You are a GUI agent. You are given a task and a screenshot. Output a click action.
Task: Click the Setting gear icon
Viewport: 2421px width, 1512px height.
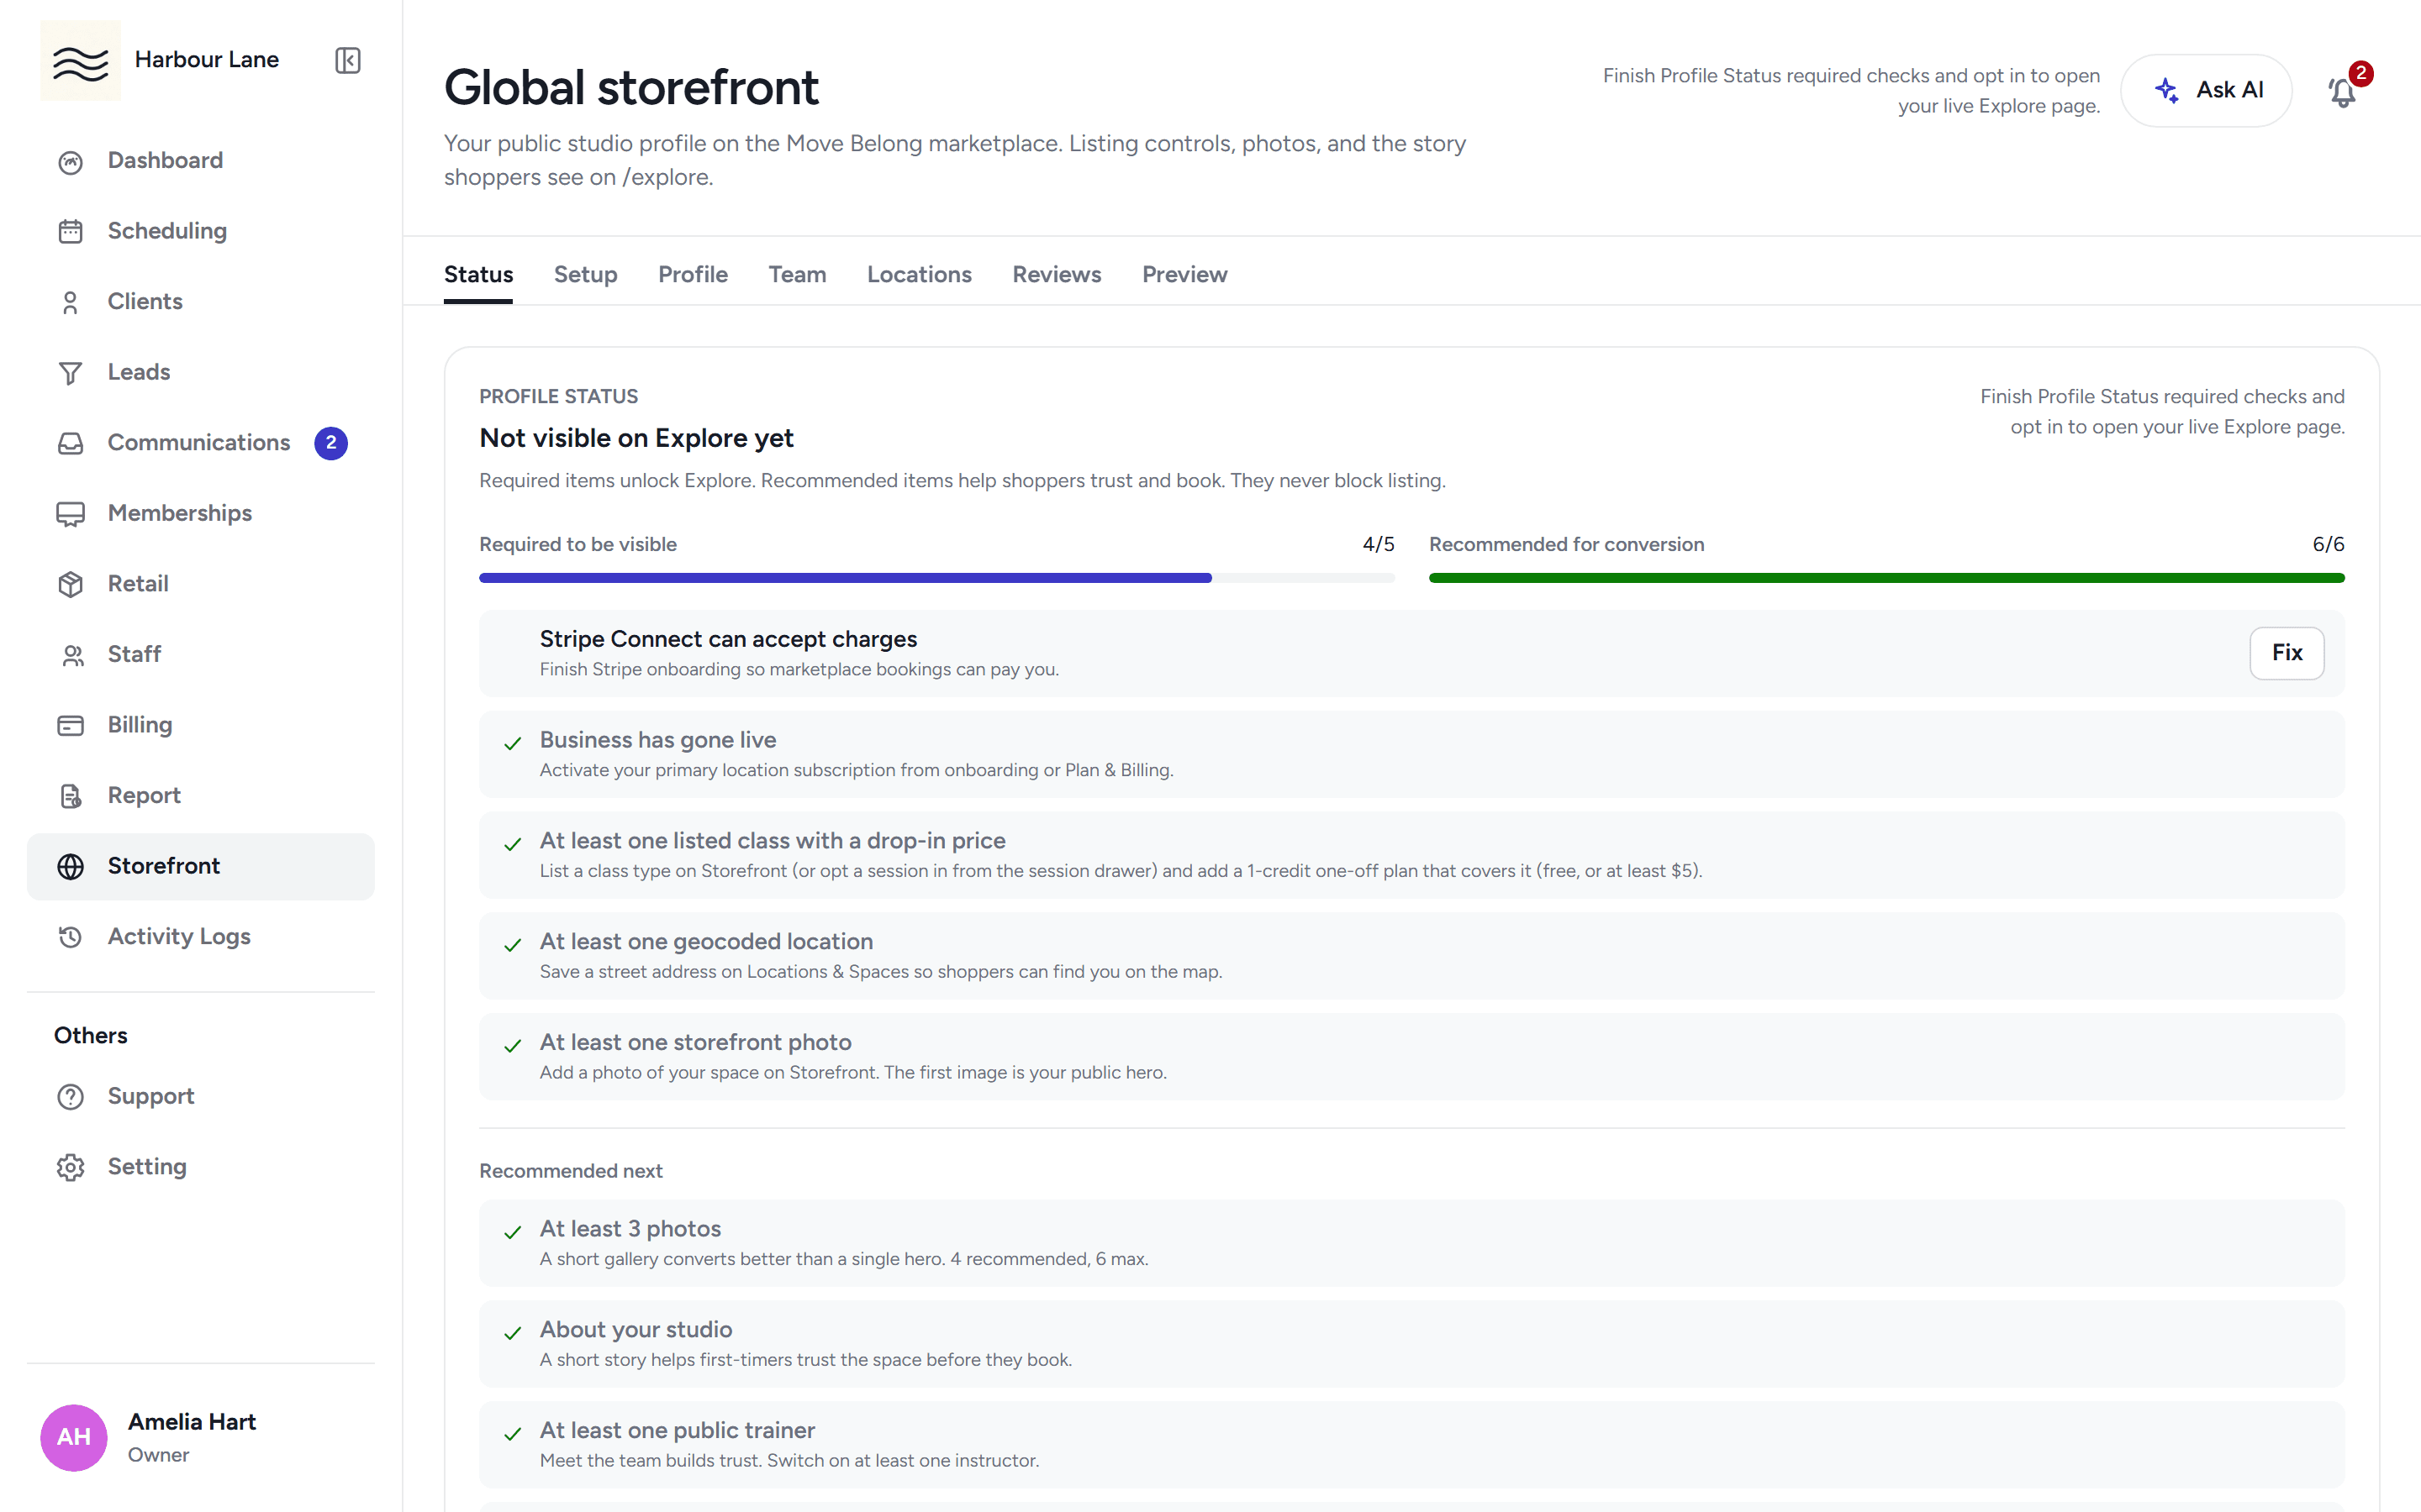70,1168
